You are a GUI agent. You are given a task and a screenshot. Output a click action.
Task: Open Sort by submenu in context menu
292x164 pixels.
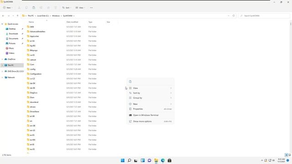151,93
